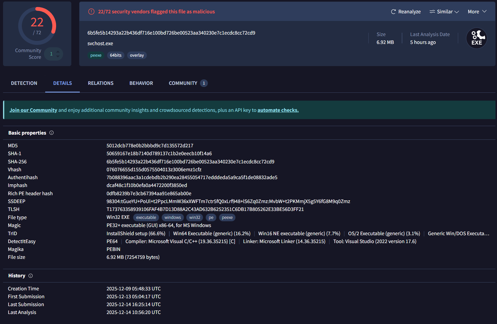Open the Relations tab
The height and width of the screenshot is (324, 497).
pos(100,83)
